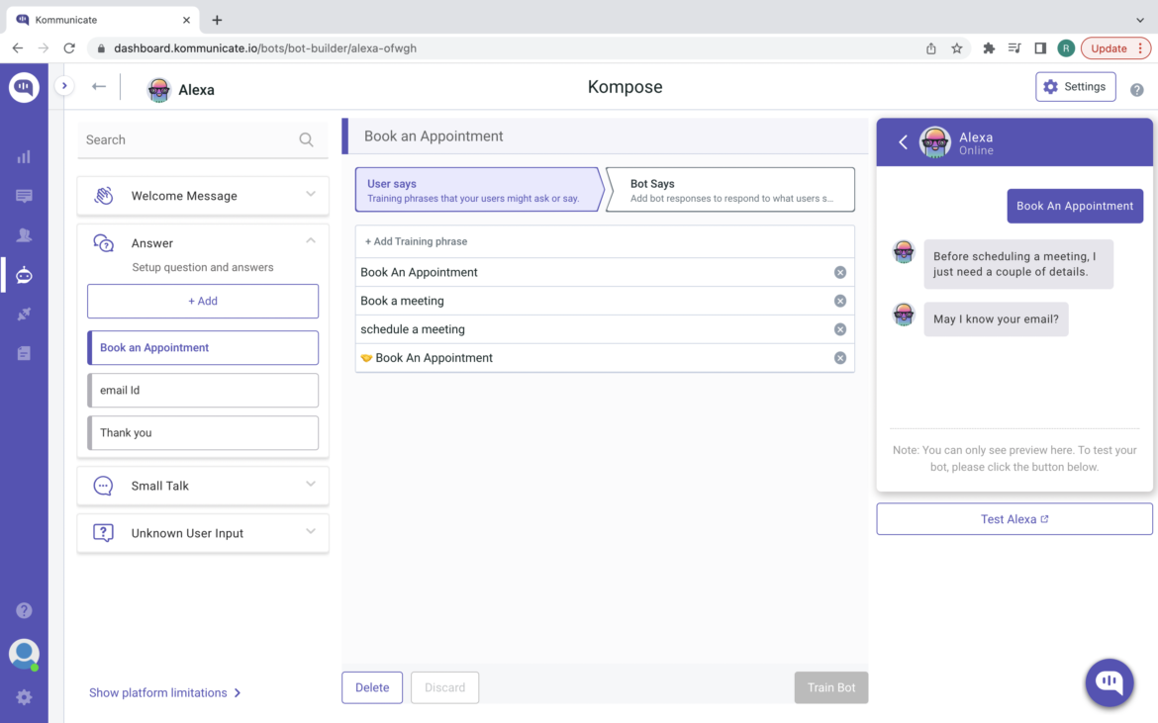Collapse the Answer section
This screenshot has width=1158, height=723.
(x=310, y=240)
